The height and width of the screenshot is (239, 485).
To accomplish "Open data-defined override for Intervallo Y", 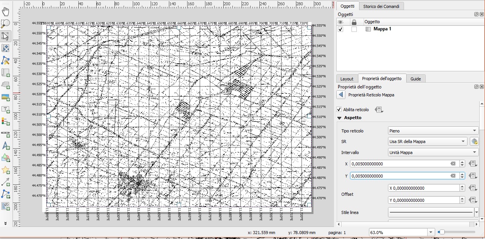I will 473,176.
